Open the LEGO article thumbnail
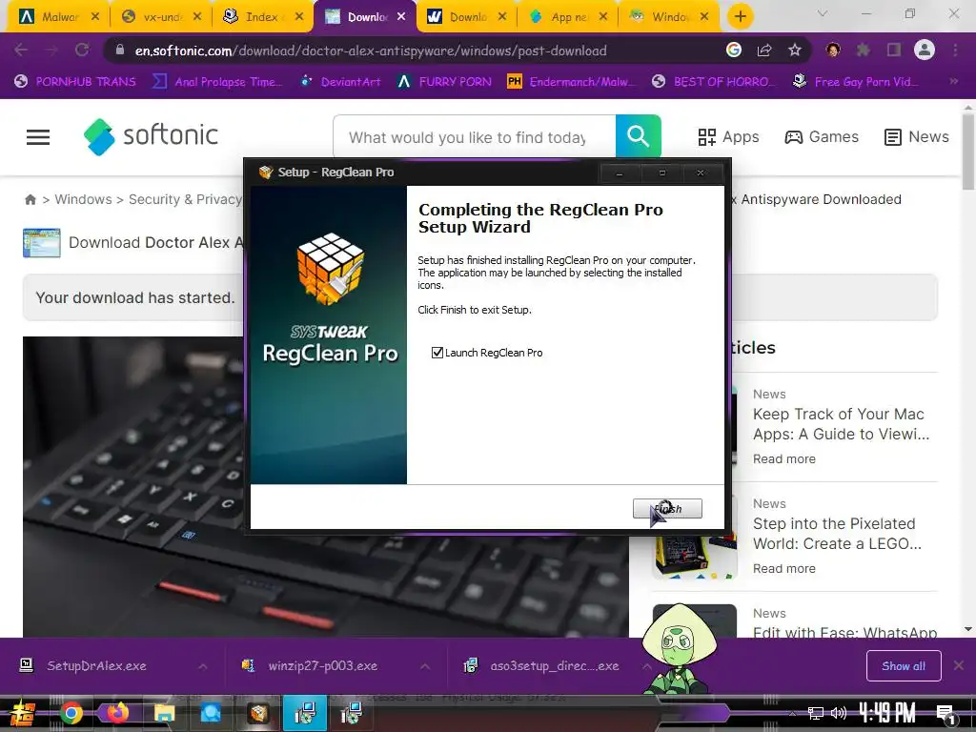Image resolution: width=976 pixels, height=732 pixels. coord(695,538)
